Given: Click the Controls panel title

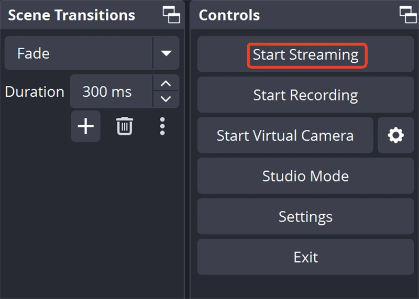Looking at the screenshot, I should pos(229,15).
